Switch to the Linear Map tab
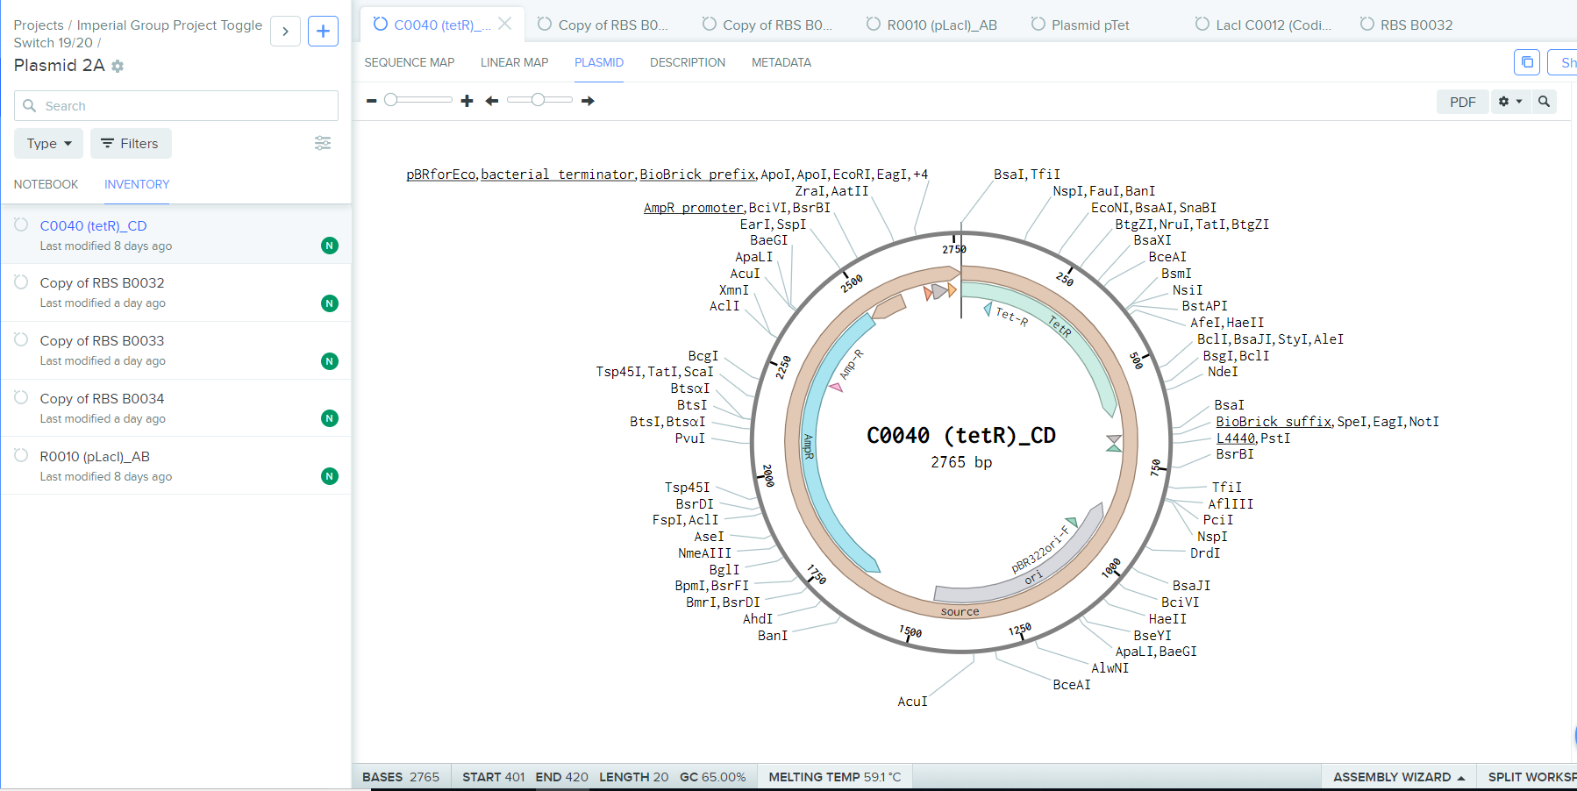The width and height of the screenshot is (1577, 791). pos(514,62)
